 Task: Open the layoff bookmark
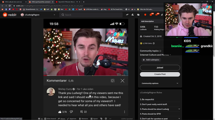tap(79, 9)
